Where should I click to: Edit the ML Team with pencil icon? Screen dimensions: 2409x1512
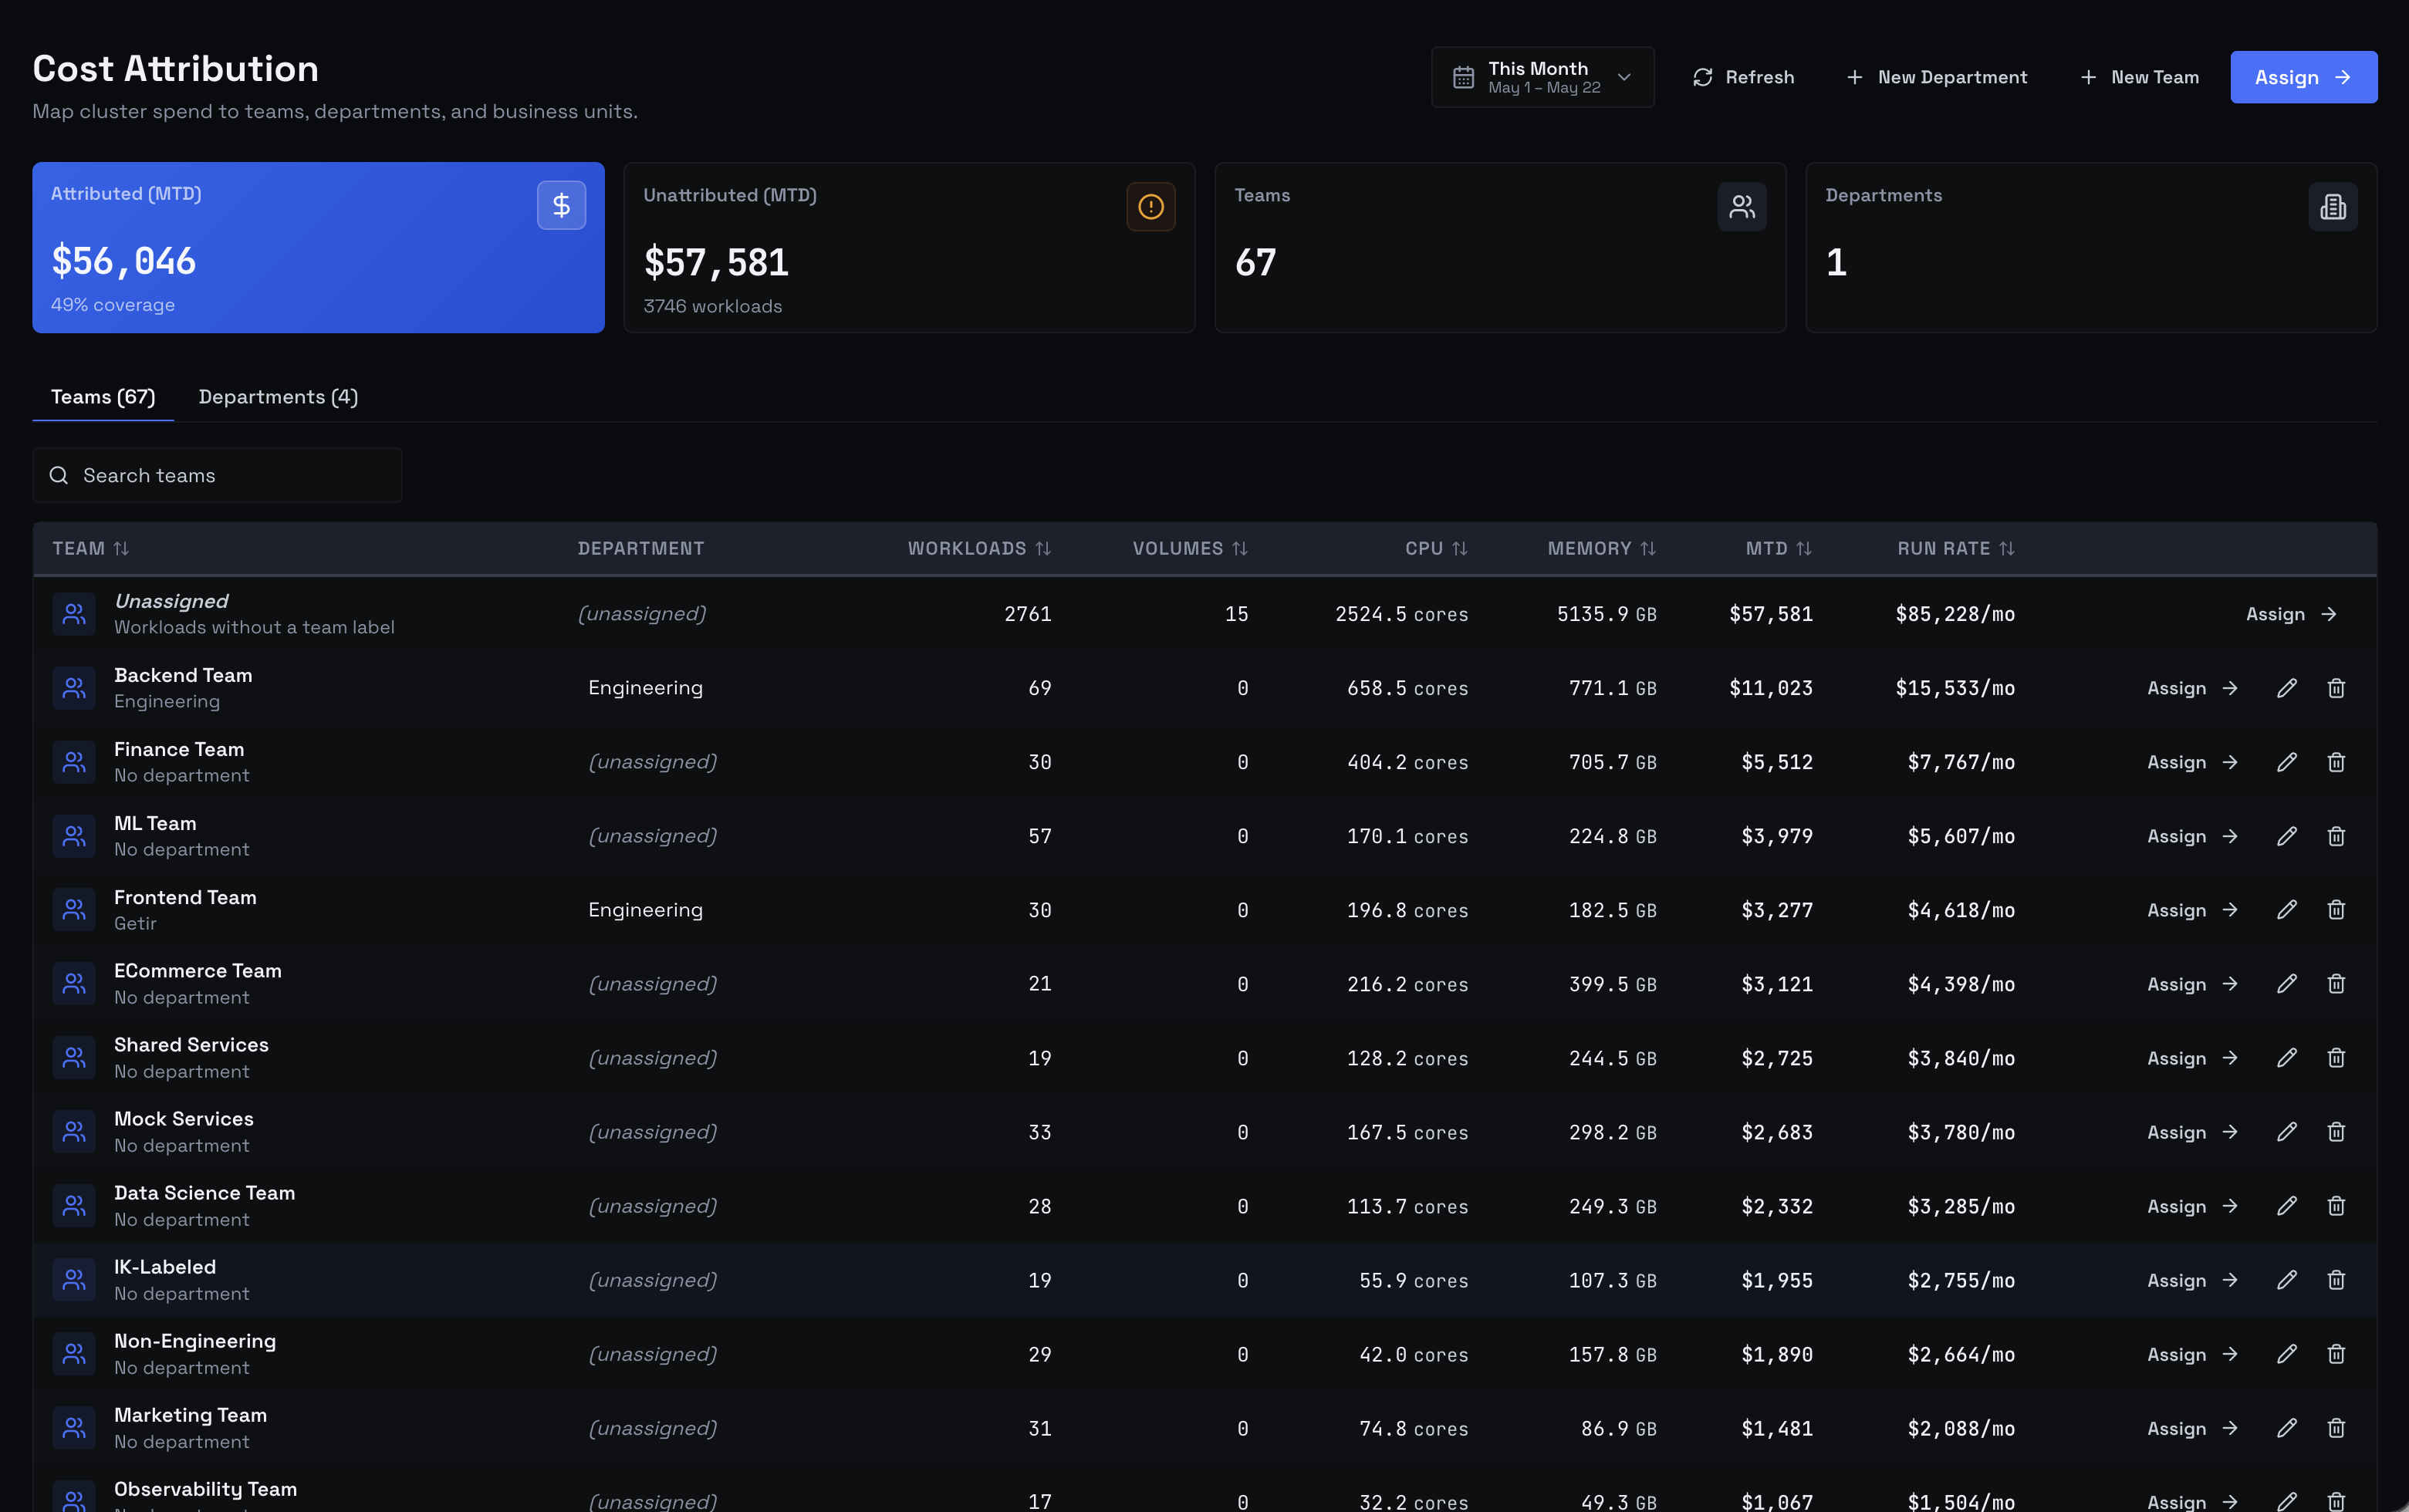(x=2286, y=836)
